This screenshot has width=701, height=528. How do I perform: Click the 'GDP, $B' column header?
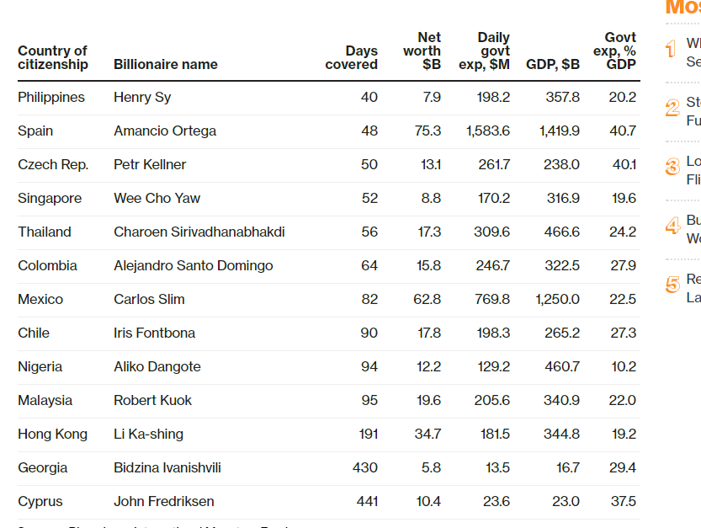[552, 64]
